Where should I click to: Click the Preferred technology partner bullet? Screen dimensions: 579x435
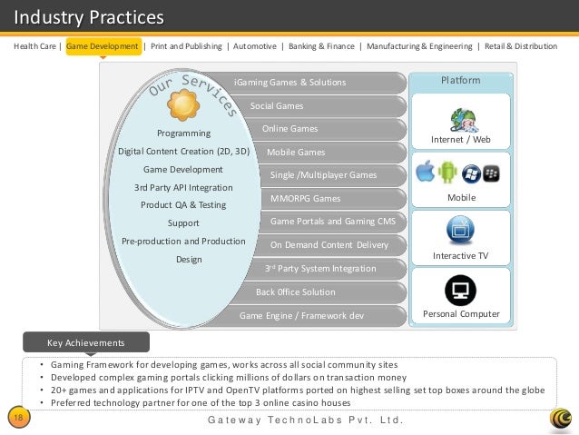pyautogui.click(x=201, y=403)
